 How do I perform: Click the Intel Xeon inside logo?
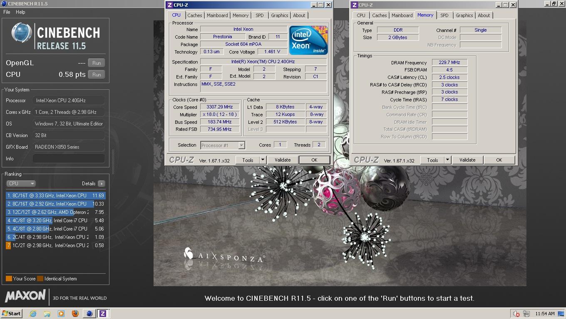point(308,40)
